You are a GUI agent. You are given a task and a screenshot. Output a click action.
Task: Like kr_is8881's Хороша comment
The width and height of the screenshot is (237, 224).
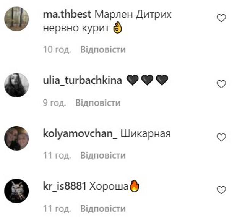pyautogui.click(x=221, y=190)
